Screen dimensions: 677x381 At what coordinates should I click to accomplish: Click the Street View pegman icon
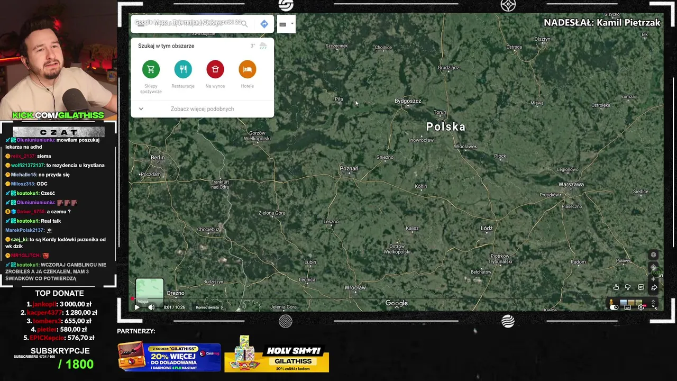pyautogui.click(x=611, y=302)
